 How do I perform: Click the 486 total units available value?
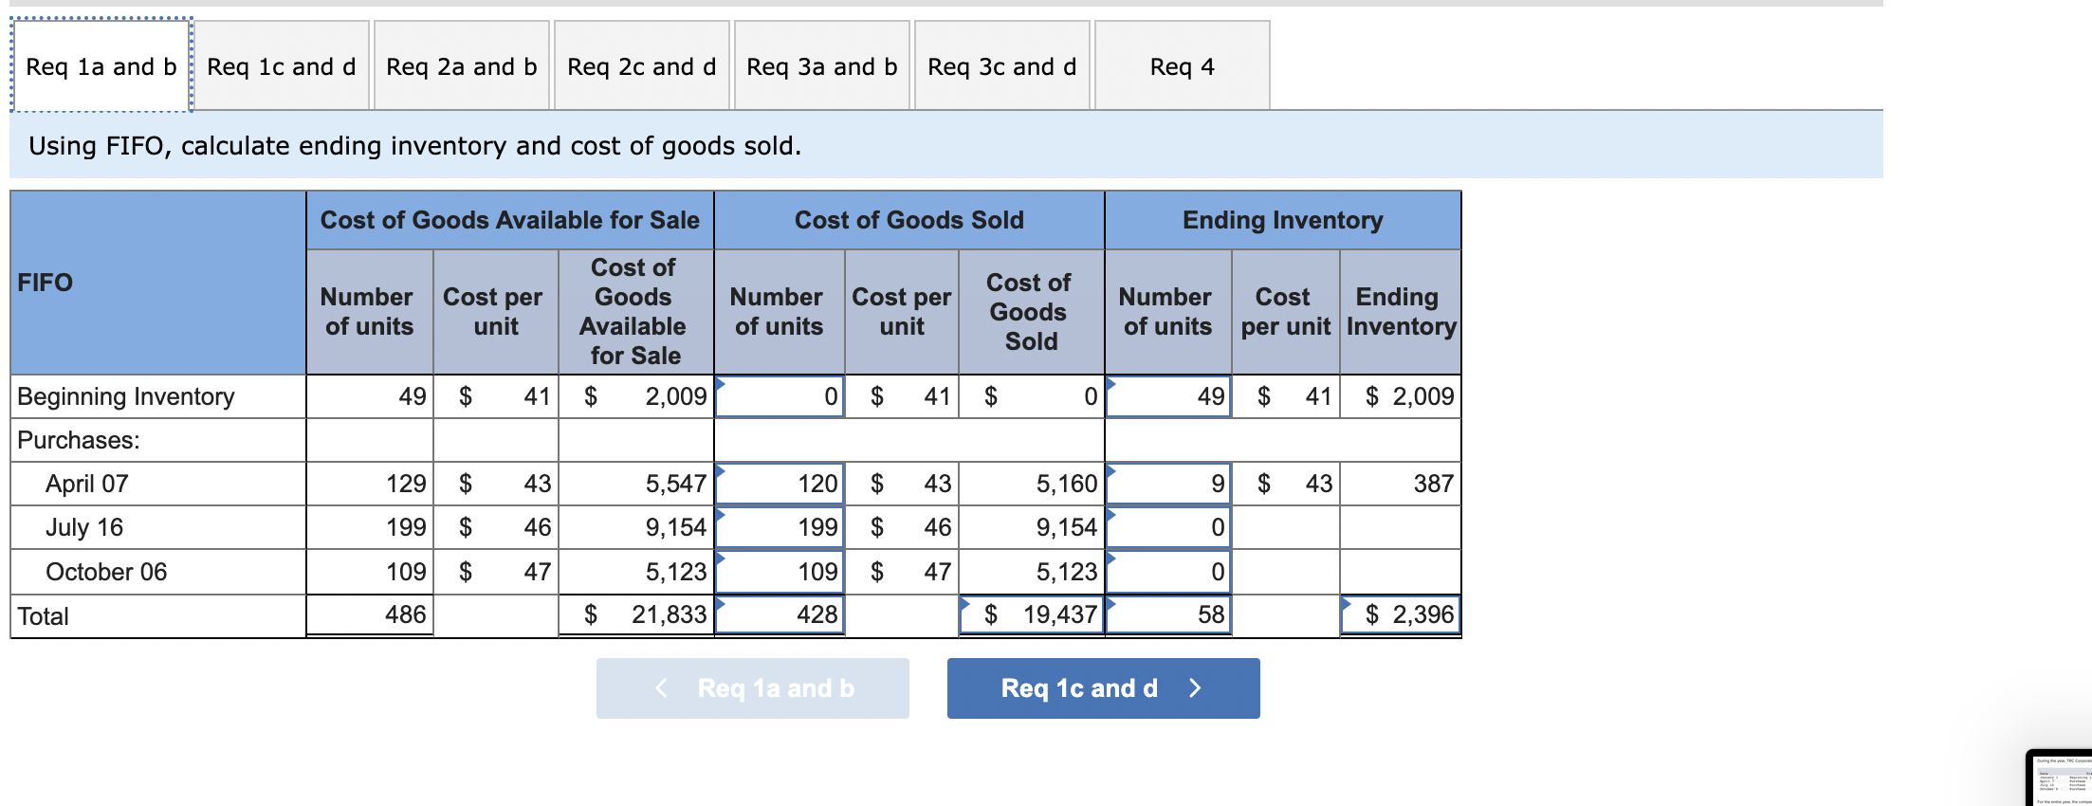pyautogui.click(x=406, y=614)
